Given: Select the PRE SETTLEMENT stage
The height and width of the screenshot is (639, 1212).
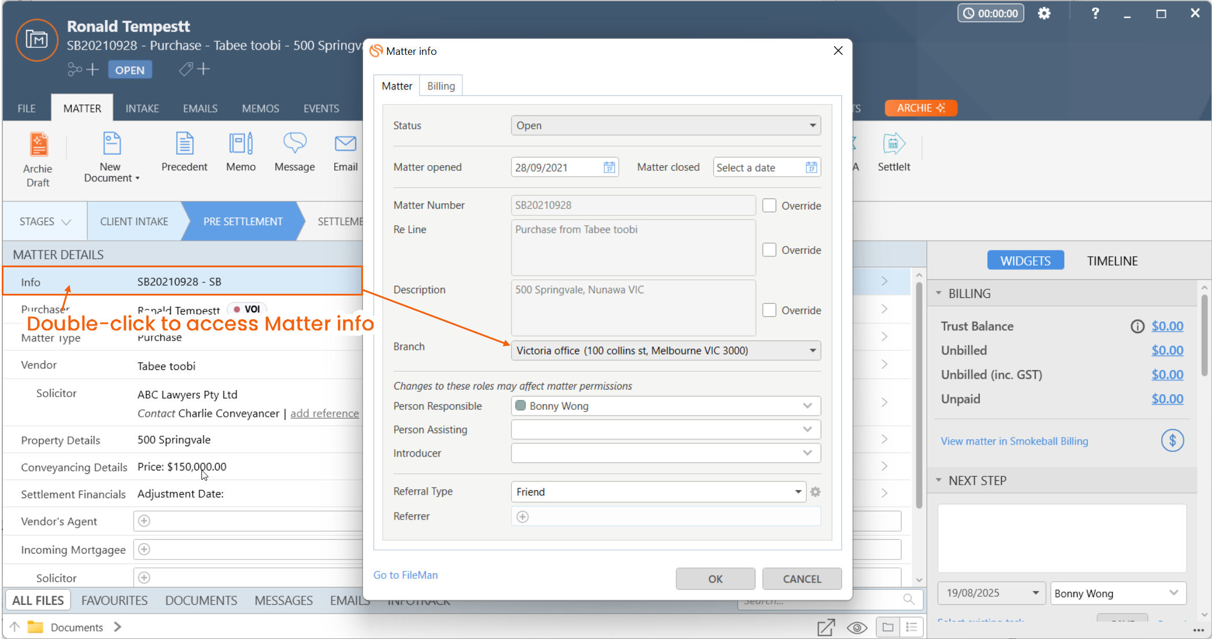Looking at the screenshot, I should [243, 222].
